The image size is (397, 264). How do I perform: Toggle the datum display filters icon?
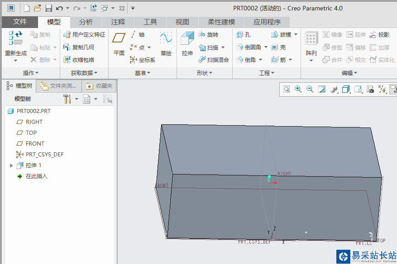click(382, 90)
